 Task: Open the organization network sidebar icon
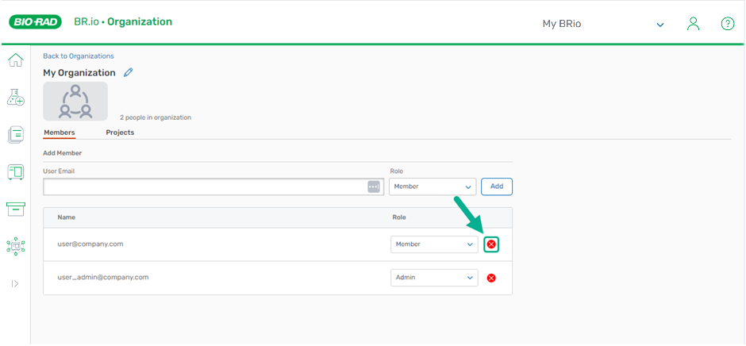tap(15, 246)
